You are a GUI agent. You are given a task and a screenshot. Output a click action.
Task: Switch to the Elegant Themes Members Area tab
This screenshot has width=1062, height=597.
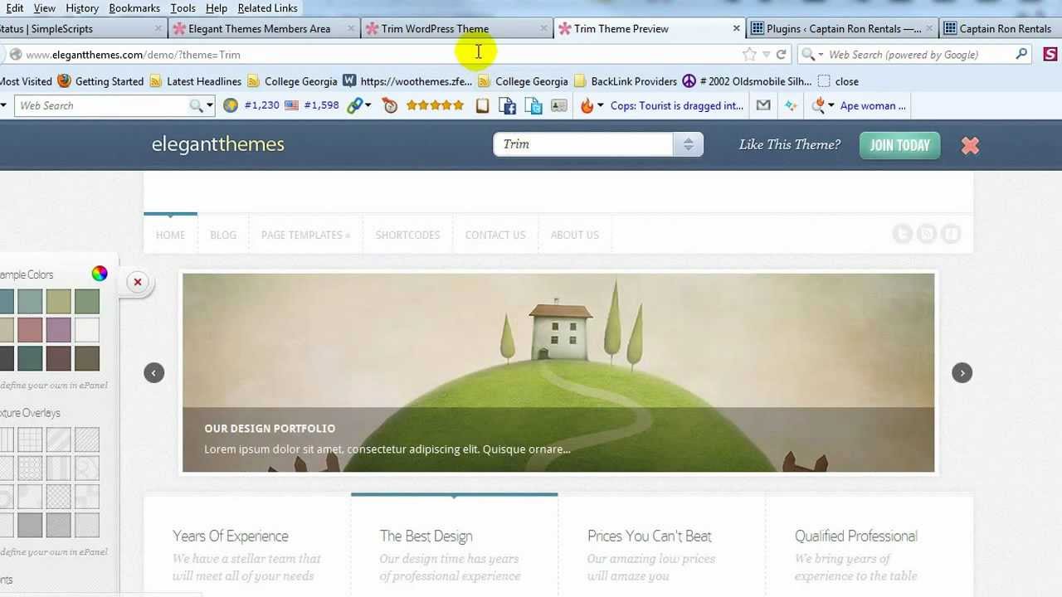(263, 29)
